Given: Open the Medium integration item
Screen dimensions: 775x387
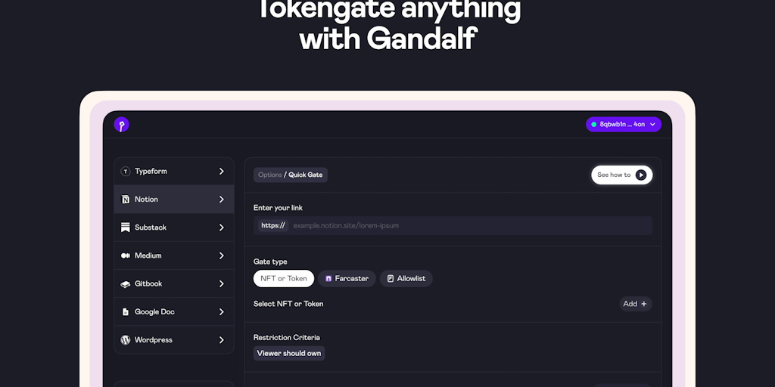Looking at the screenshot, I should pyautogui.click(x=173, y=255).
